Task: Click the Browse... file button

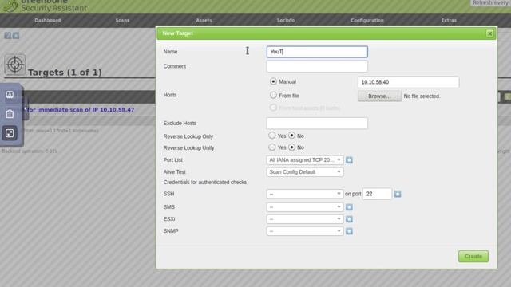Action: point(379,96)
